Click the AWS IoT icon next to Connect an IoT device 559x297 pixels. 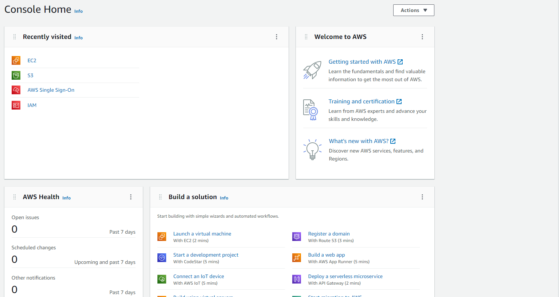(x=162, y=279)
